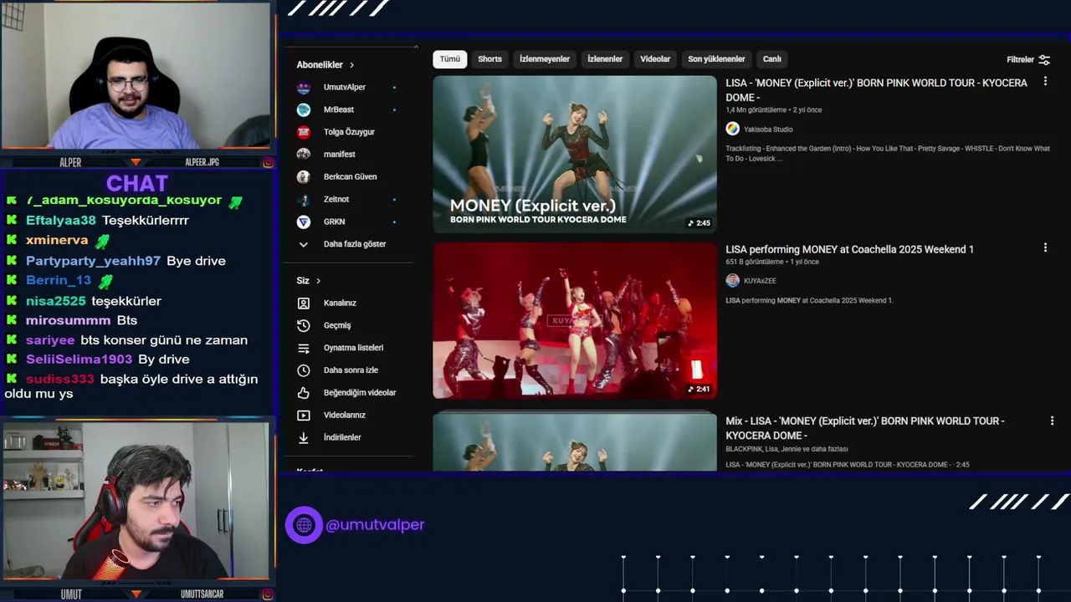This screenshot has height=602, width=1071.
Task: Open Mix - LISA MONEY playlist title
Action: click(865, 428)
